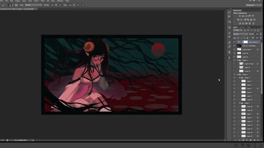Hide the Folder 2 group

click(234, 60)
